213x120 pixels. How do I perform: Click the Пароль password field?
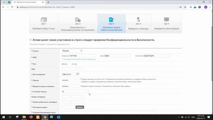70,80
